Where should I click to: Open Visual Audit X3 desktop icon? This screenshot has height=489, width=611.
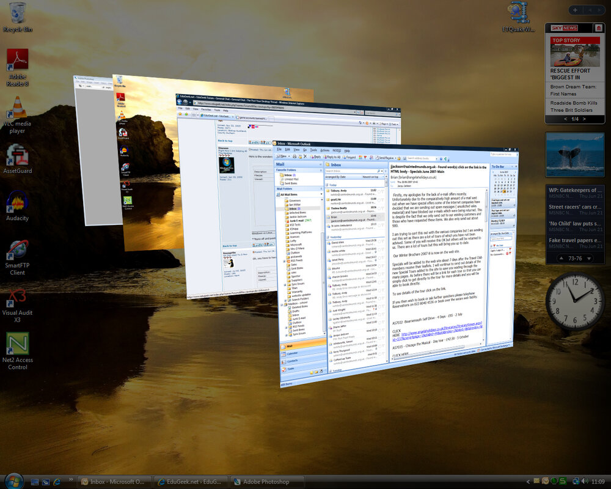[x=17, y=305]
